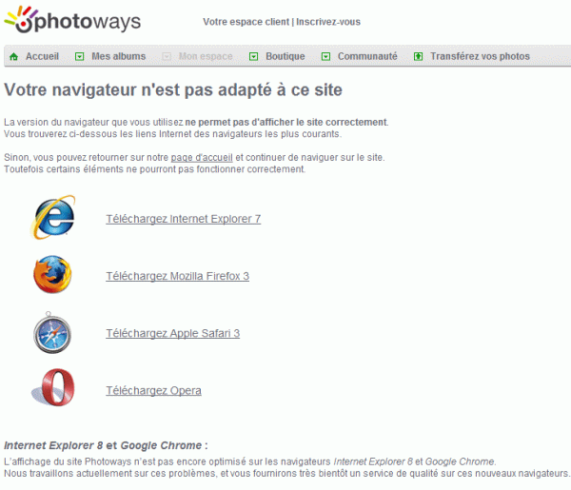Click the greyed arrow icon before Mon espace
Image resolution: width=571 pixels, height=490 pixels.
click(x=167, y=56)
